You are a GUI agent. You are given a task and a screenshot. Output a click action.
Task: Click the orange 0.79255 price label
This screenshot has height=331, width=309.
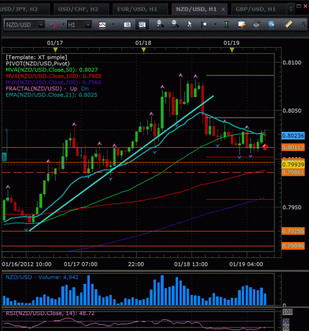[293, 231]
